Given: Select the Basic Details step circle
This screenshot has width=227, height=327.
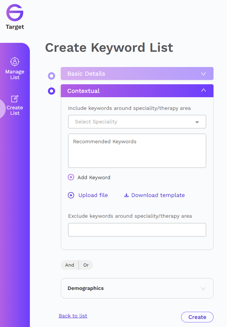Looking at the screenshot, I should point(52,76).
